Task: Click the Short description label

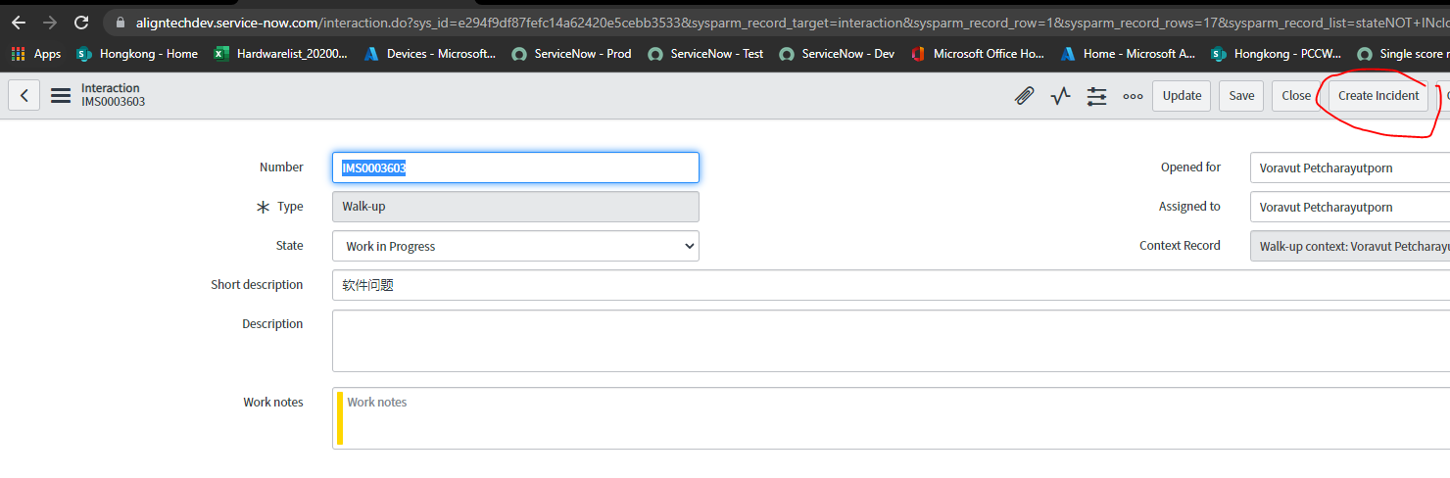Action: 257,285
